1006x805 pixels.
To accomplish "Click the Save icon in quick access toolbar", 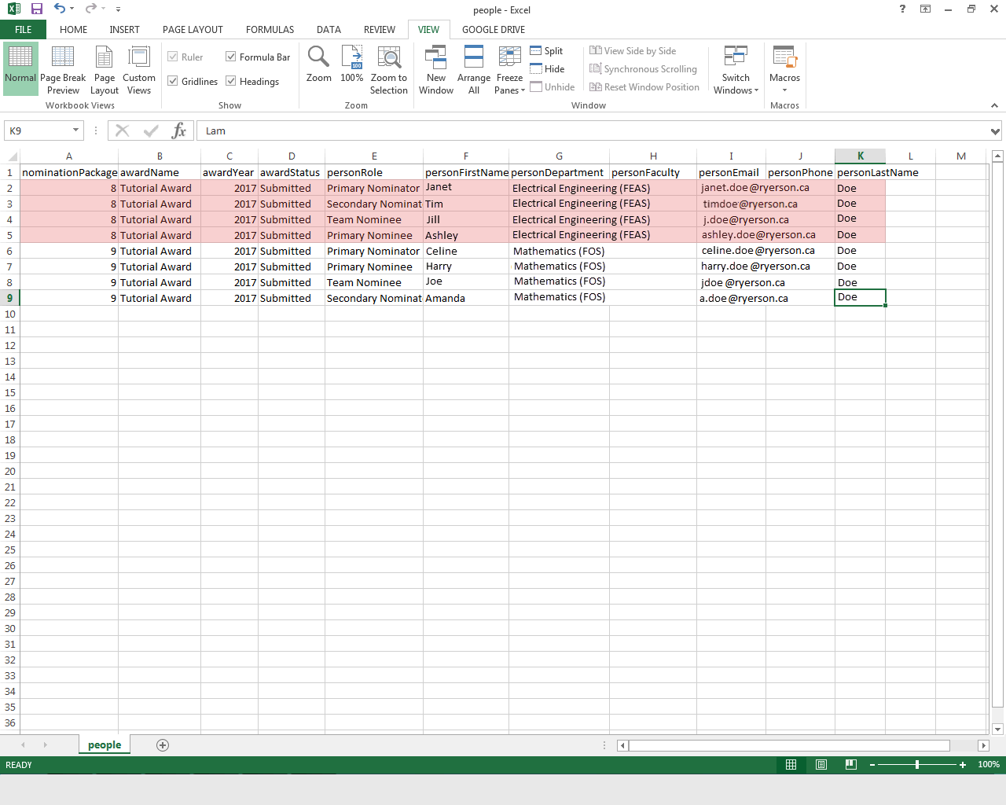I will pyautogui.click(x=36, y=9).
